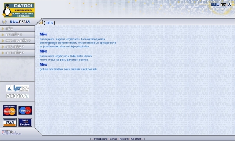Open the Kā atrast footer link

pyautogui.click(x=136, y=139)
